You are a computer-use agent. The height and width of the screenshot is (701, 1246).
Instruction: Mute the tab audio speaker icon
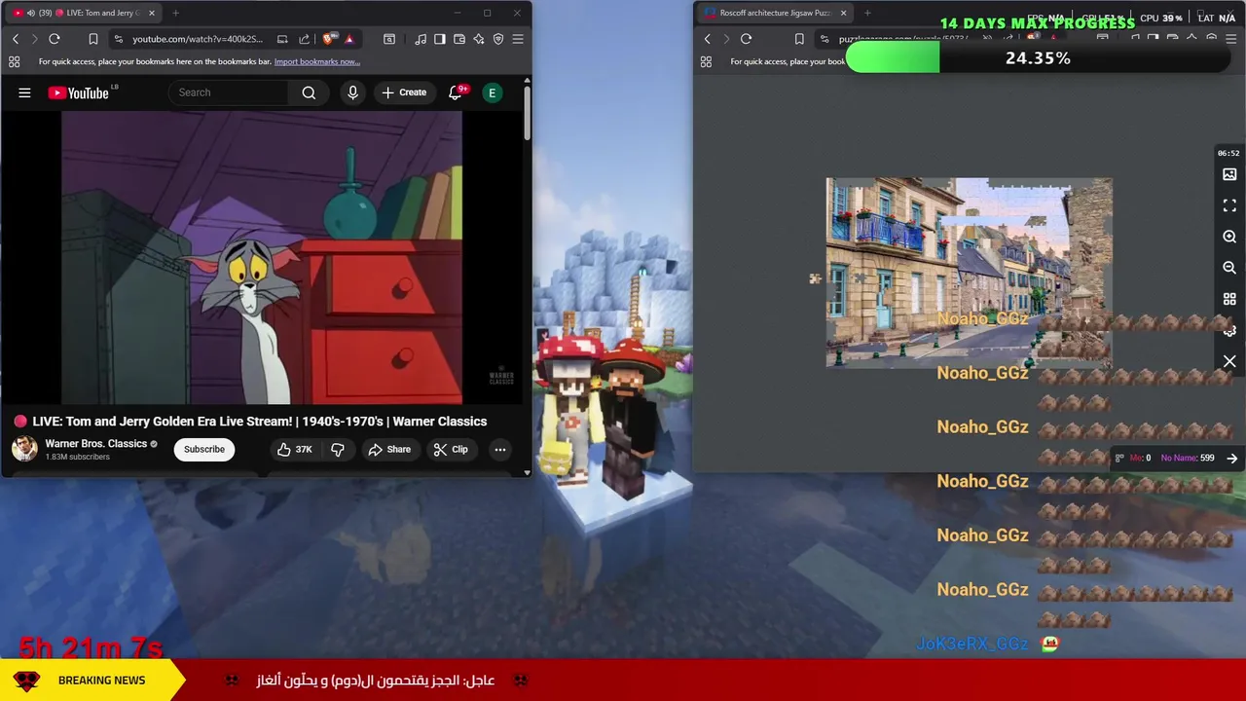(31, 13)
